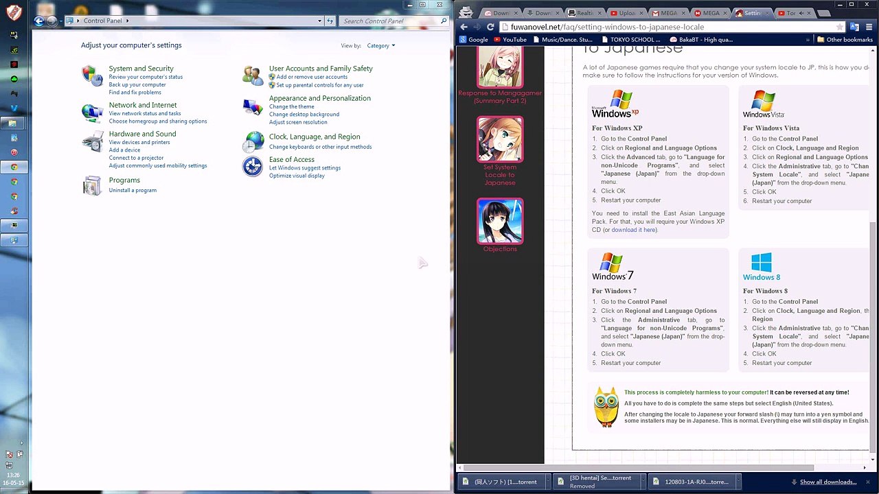This screenshot has height=494, width=879.
Task: Open the Other bookmarks folder
Action: click(x=845, y=40)
